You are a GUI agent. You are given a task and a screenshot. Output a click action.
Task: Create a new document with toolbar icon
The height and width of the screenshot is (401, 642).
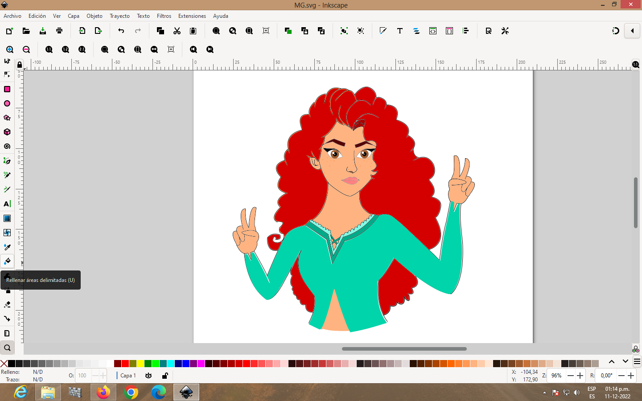[9, 31]
